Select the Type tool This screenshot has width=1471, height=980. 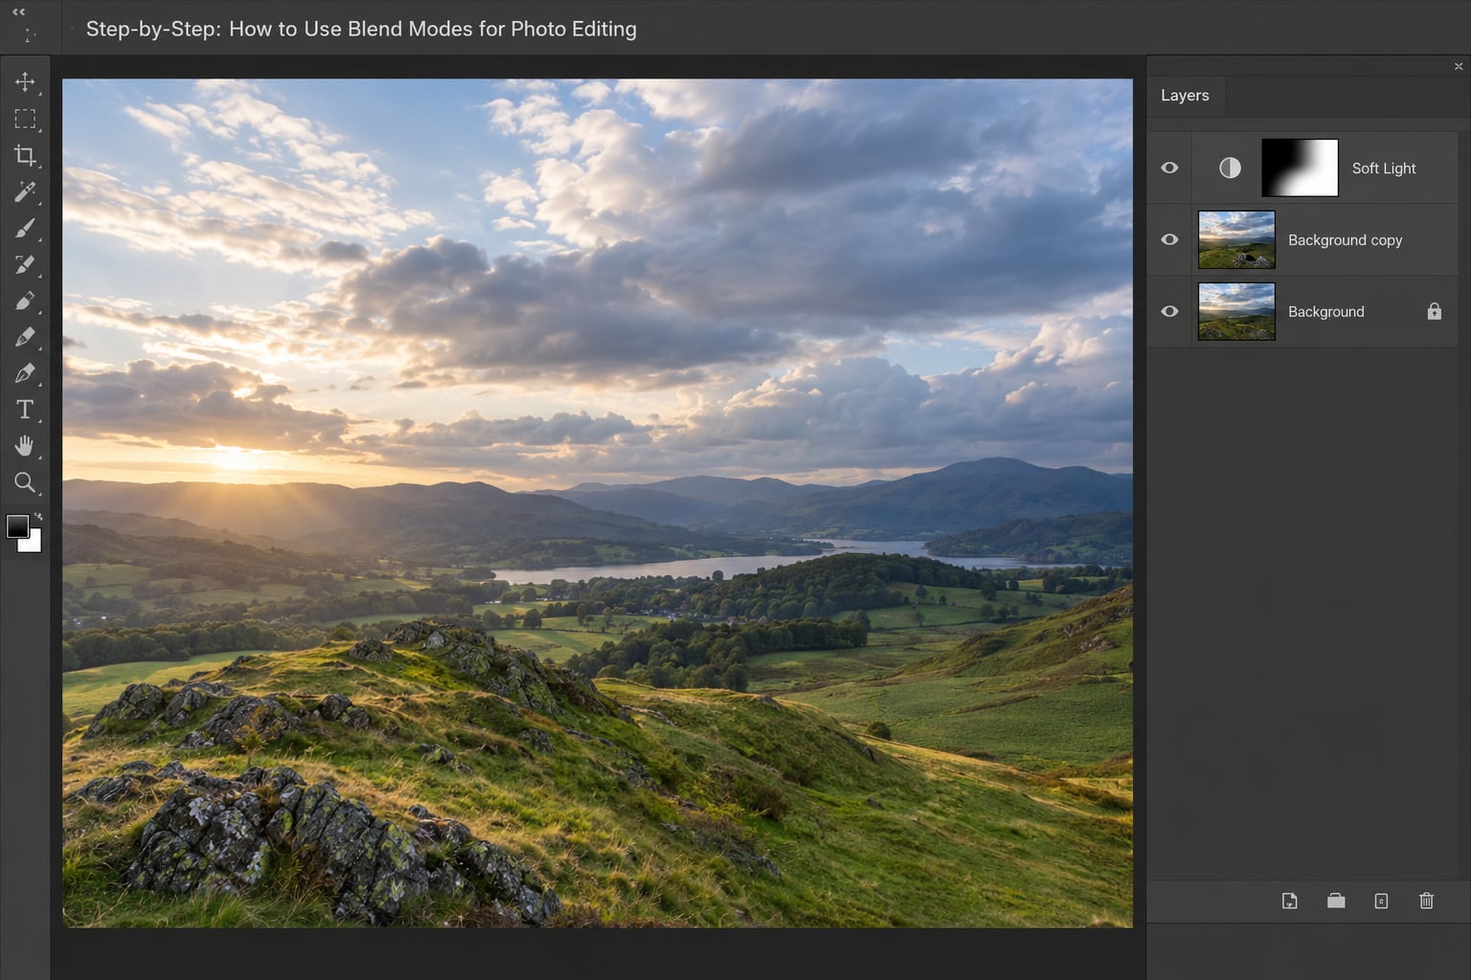25,410
